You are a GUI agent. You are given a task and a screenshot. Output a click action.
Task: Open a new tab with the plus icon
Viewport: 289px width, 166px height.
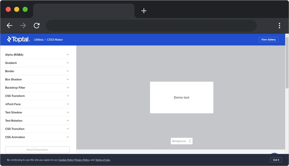tap(144, 11)
